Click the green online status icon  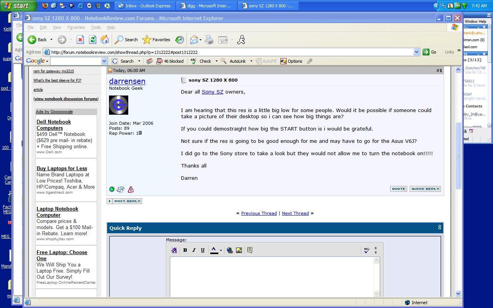pos(112,189)
